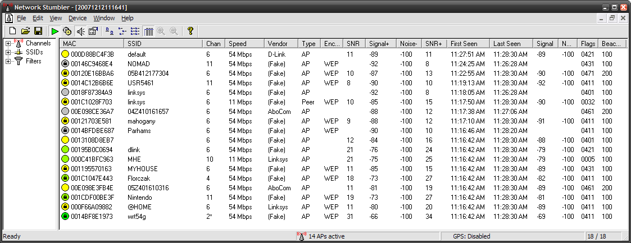
Task: Restore the inner document window
Action: (x=612, y=18)
